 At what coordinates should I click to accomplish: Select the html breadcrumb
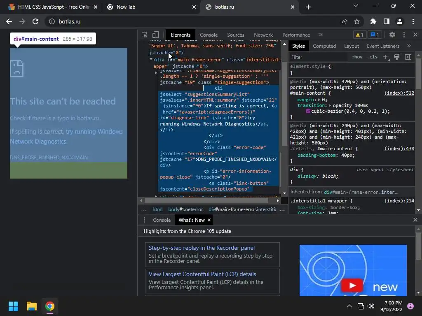pos(157,209)
